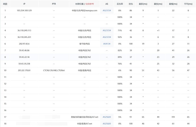Image resolution: width=196 pixels, height=127 pixels.
Task: Click 71% packet loss in hop 4
Action: [120, 30]
